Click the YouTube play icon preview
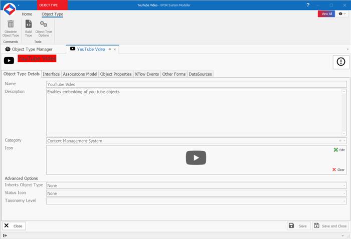The height and width of the screenshot is (239, 351). [196, 157]
